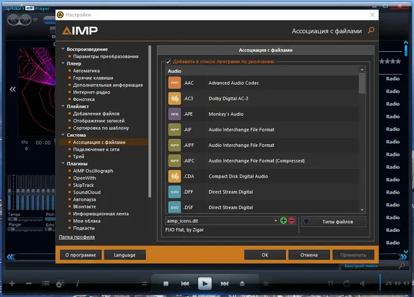414x297 pixels.
Task: Click the Flanger slider in Splash player
Action: (x=25, y=229)
